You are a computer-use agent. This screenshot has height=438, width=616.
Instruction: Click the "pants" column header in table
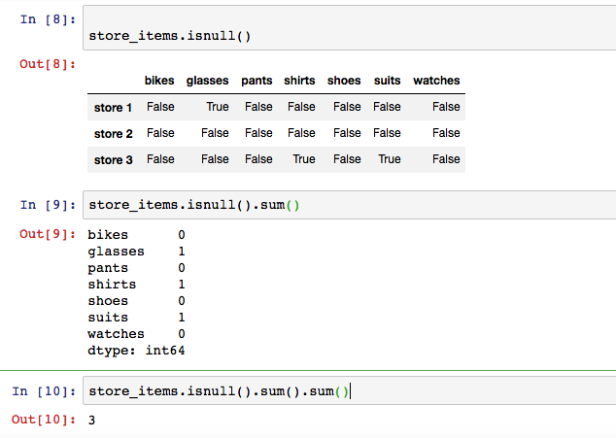257,81
